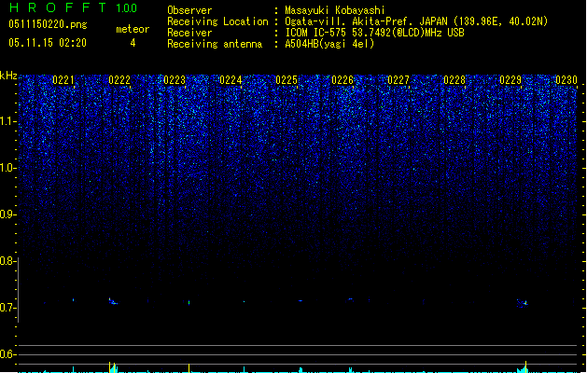Click the kHz axis unit label
587x373 pixels.
[x=8, y=76]
